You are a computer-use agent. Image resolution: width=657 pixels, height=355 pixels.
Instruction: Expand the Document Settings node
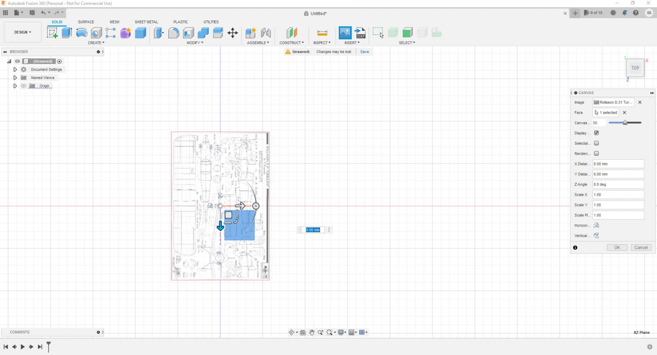pyautogui.click(x=15, y=69)
